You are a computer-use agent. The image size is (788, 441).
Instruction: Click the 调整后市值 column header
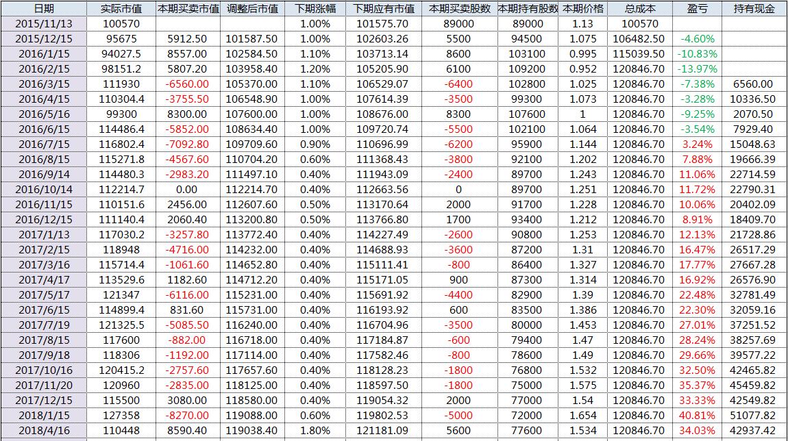(x=252, y=8)
